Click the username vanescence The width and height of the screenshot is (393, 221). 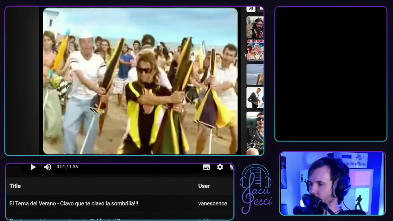212,204
